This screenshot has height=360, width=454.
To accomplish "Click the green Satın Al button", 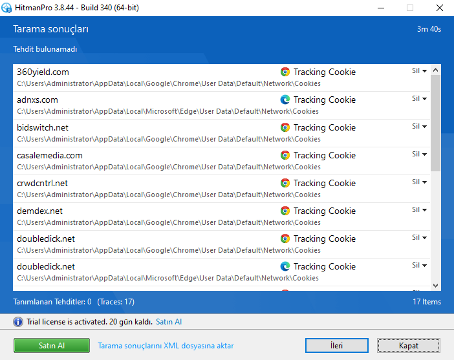I will (52, 346).
